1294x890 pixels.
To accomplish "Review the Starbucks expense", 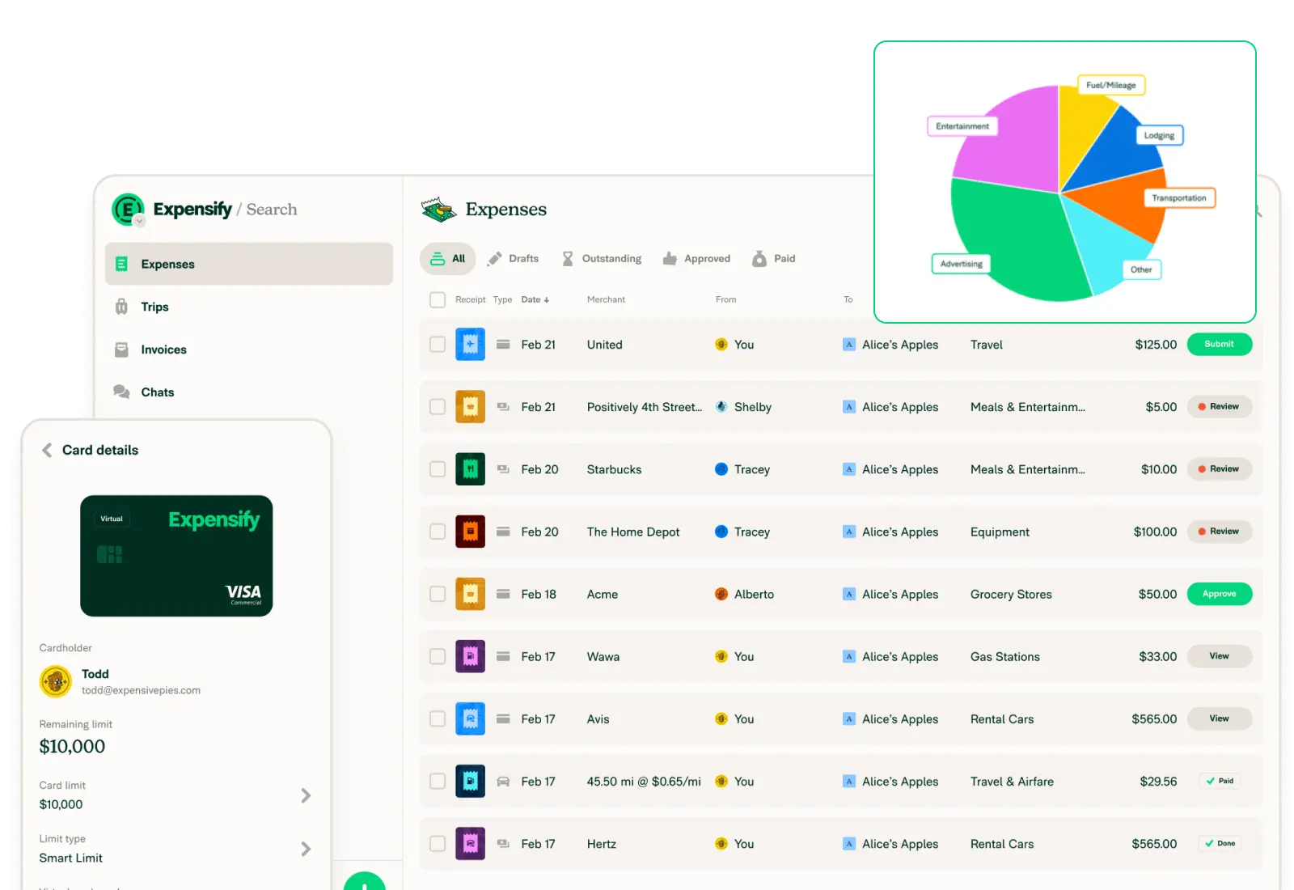I will click(x=1220, y=468).
